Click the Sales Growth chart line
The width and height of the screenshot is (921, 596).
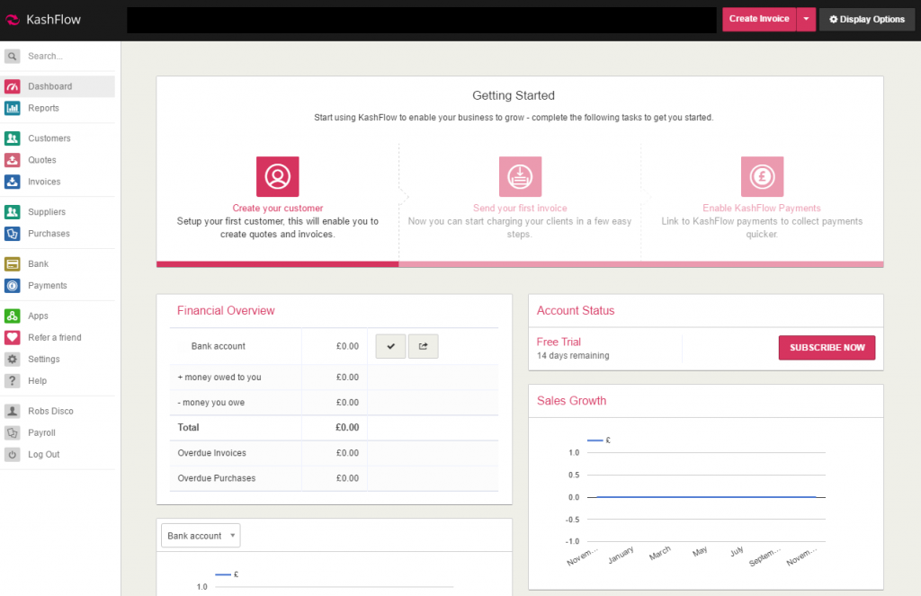[706, 497]
